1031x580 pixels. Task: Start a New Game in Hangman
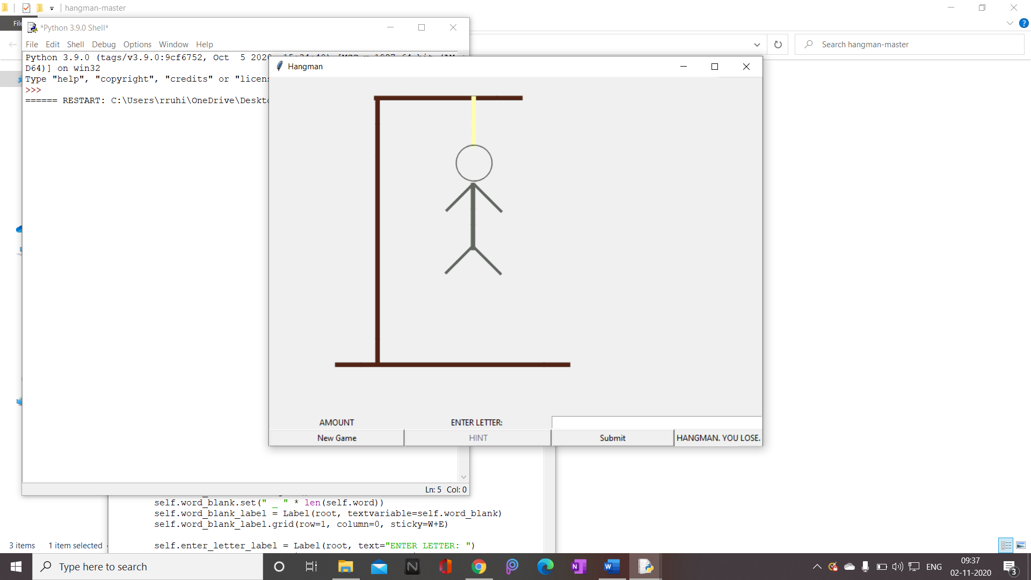pyautogui.click(x=337, y=438)
